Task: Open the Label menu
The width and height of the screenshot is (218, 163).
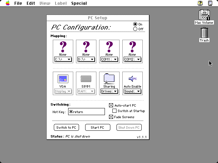Action: (61, 3)
